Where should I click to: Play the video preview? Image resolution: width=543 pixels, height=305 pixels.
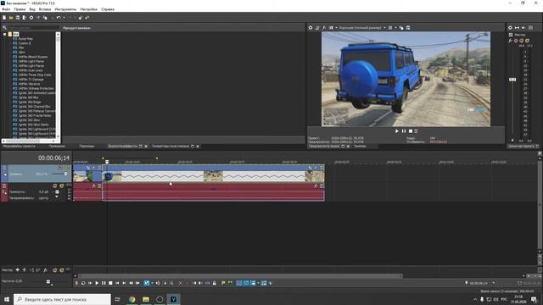tap(397, 131)
